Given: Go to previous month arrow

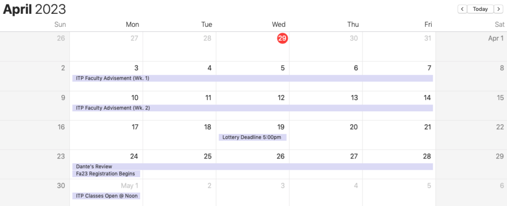Looking at the screenshot, I should click(x=462, y=9).
